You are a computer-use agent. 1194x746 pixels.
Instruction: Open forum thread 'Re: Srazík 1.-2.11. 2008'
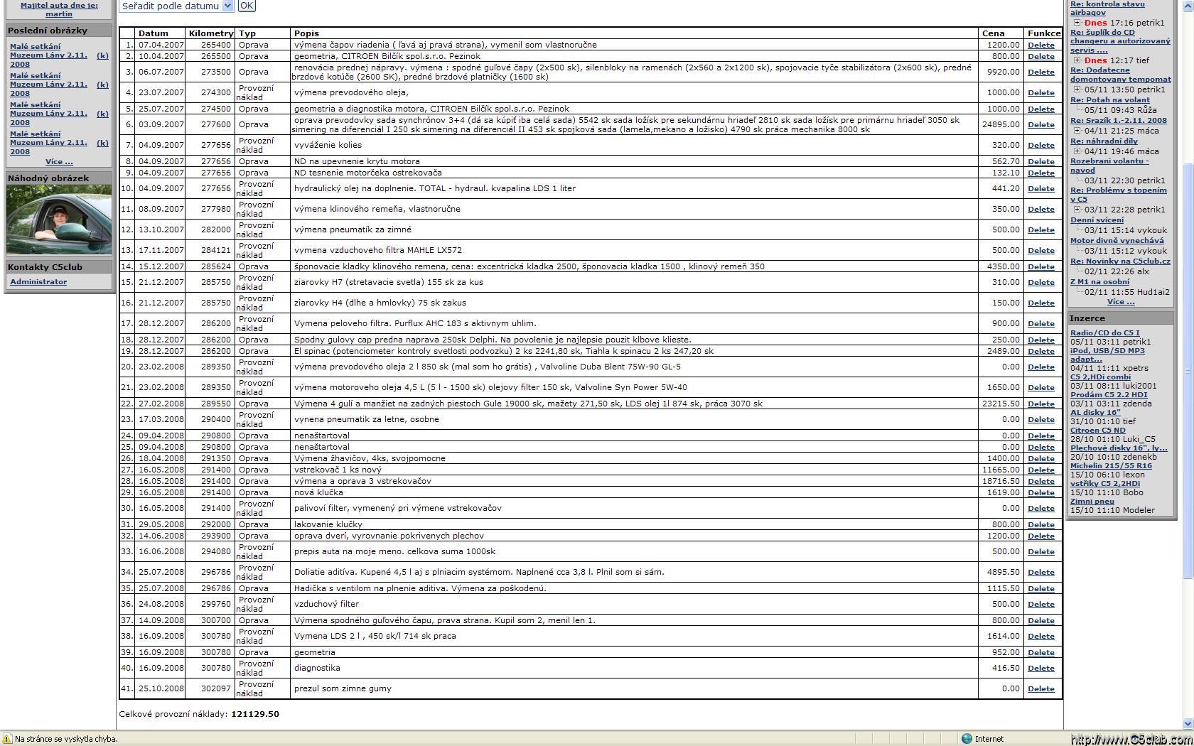pyautogui.click(x=1118, y=121)
